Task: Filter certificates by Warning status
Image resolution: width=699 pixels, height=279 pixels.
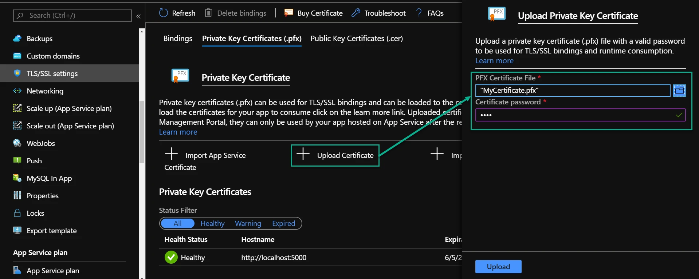Action: 248,223
